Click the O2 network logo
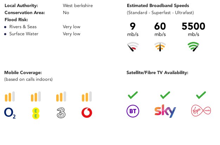 (x=10, y=113)
